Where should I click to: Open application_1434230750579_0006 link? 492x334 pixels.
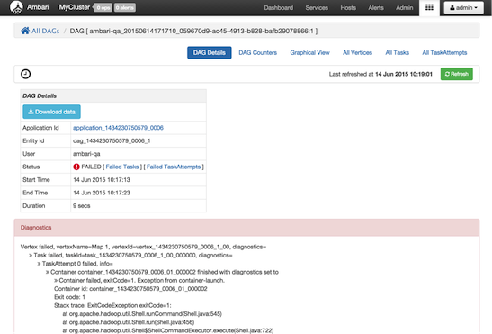118,128
